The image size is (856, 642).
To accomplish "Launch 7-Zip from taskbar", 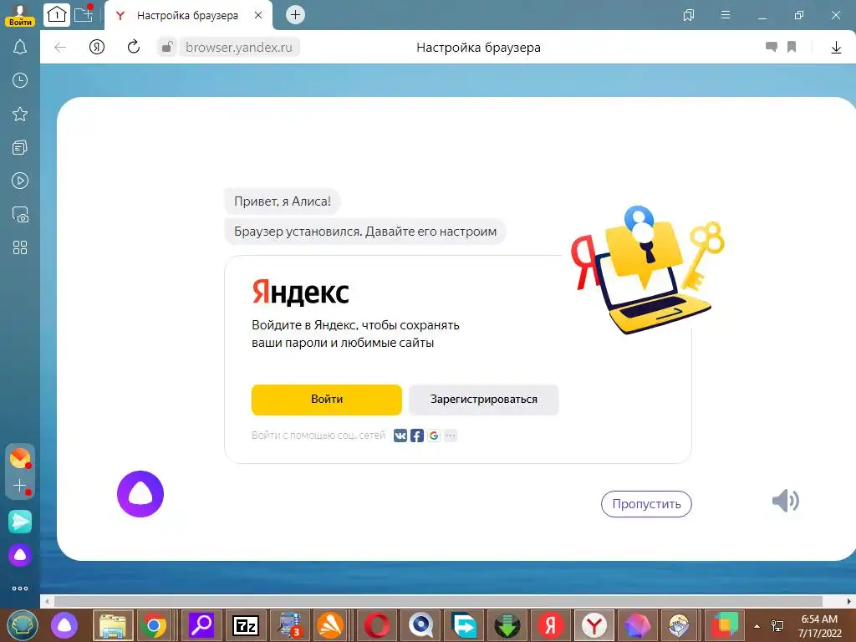I will click(245, 625).
